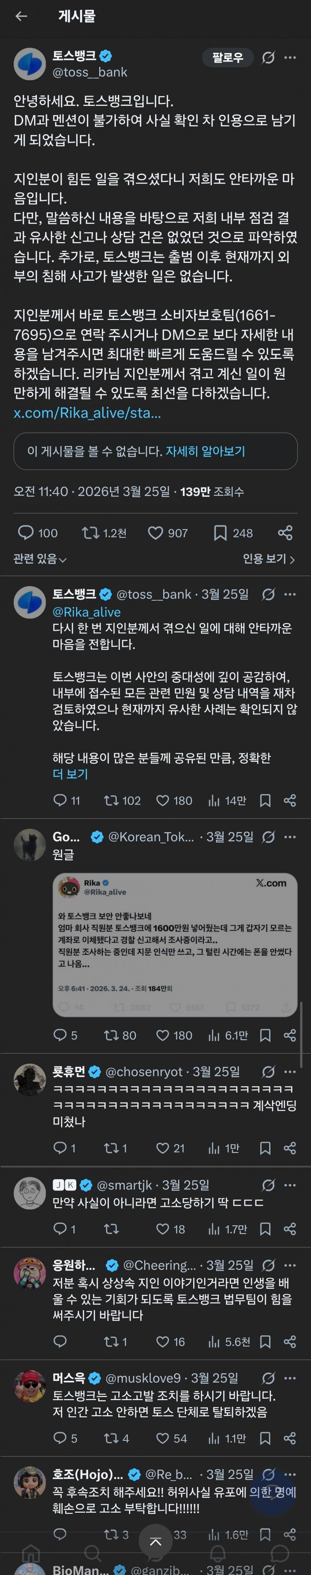
Task: Open the options menu on JK's reply
Action: [x=290, y=1185]
